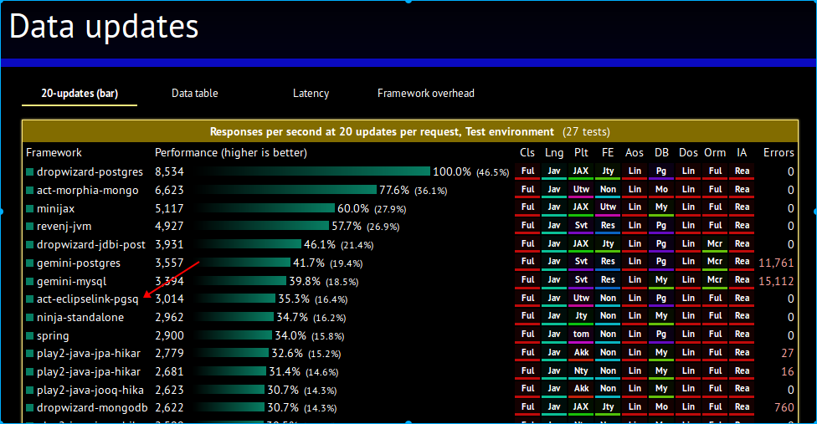Click the 3,931 score for dropwizard-jdbi-post
This screenshot has height=424, width=817.
[169, 244]
